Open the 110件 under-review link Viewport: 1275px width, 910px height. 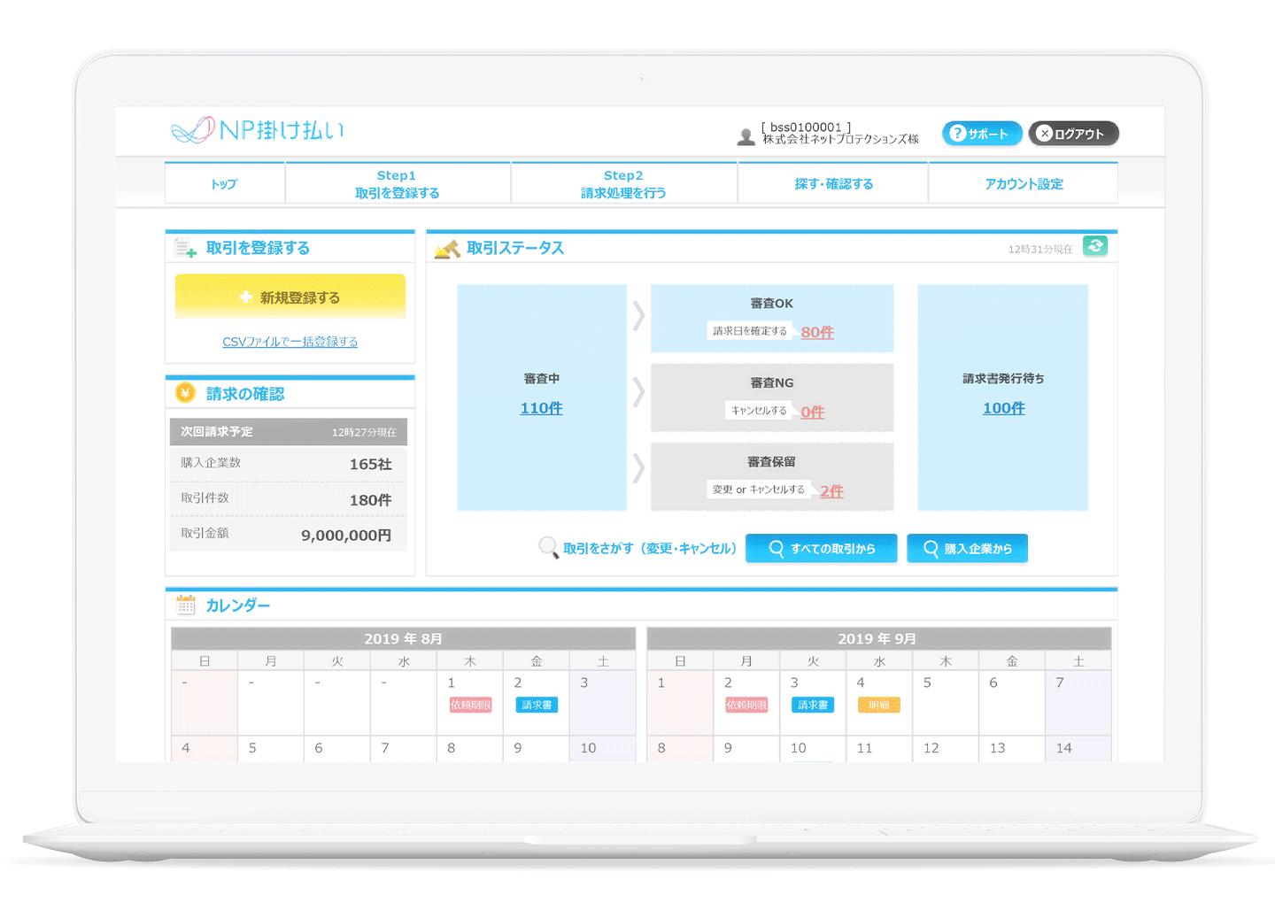tap(541, 408)
